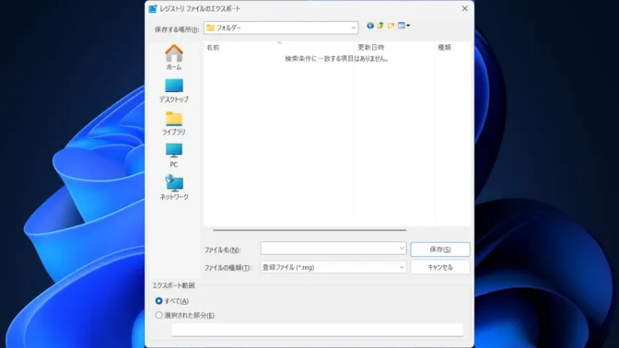Image resolution: width=619 pixels, height=348 pixels.
Task: Open the Network (ネットワーク) sidebar location
Action: coord(174,188)
